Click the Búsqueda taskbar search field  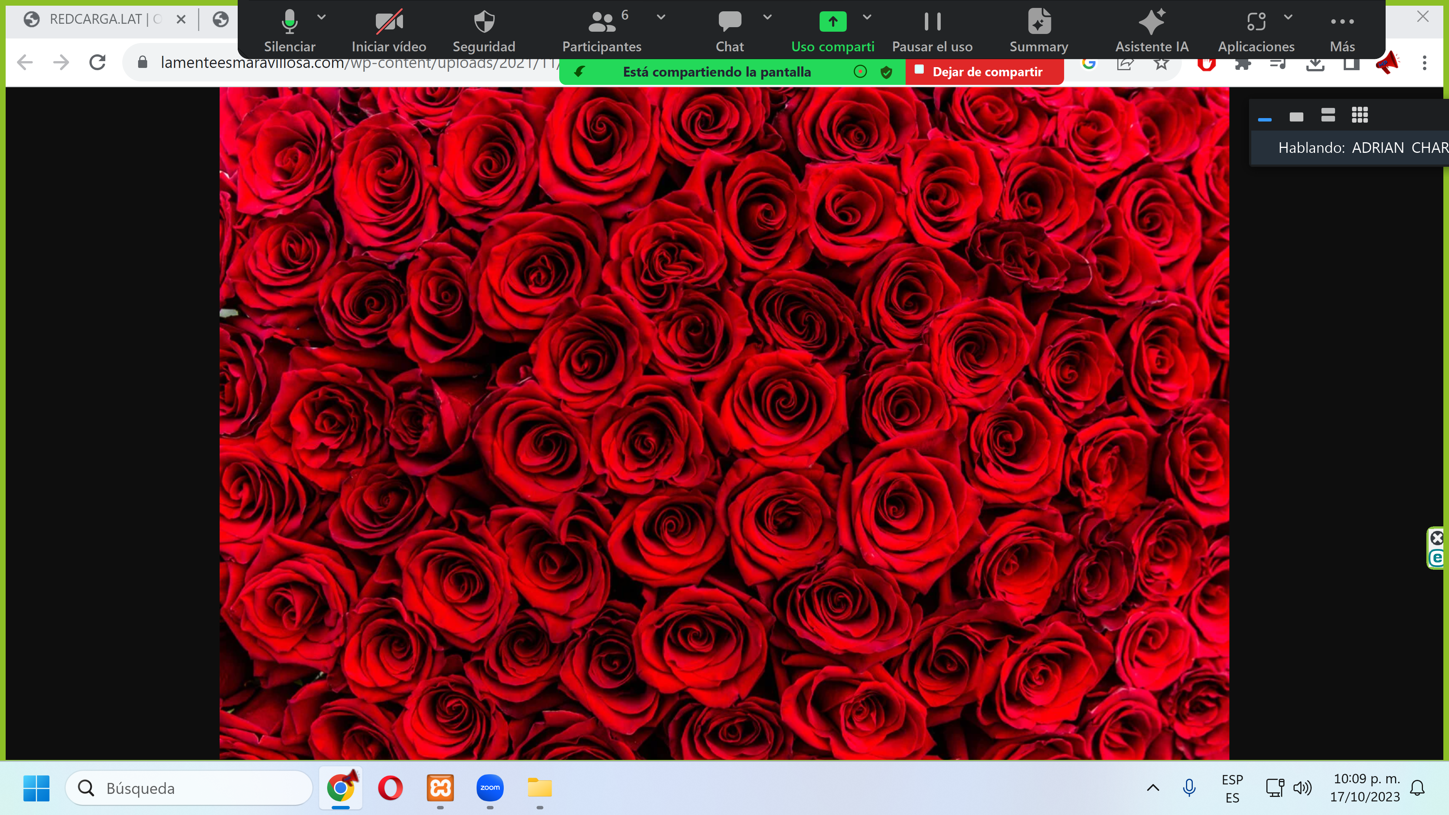tap(188, 788)
